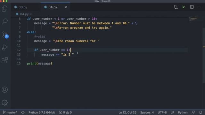Image resolution: width=205 pixels, height=115 pixels.
Task: Open the Manage gear settings menu
Action: [x=5, y=103]
